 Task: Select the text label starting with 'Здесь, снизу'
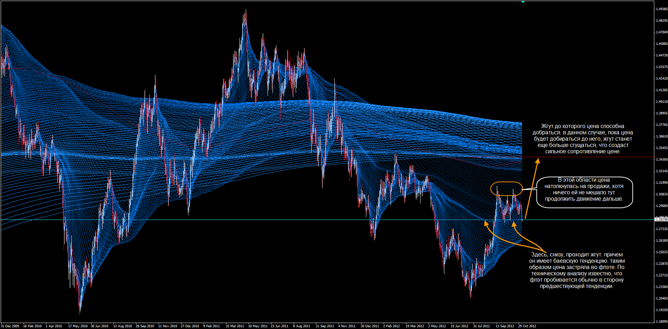point(577,270)
